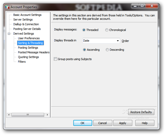Screen dimensions: 165x135
Task: Click the tree scrollbar left arrow
Action: [x=9, y=115]
